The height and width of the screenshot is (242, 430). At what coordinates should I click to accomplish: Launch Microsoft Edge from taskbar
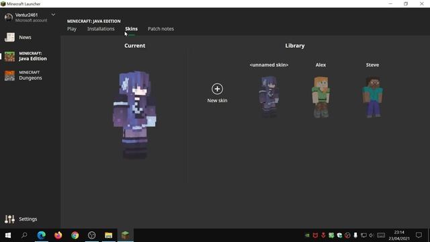pos(42,235)
